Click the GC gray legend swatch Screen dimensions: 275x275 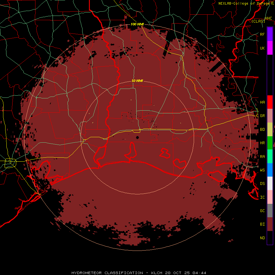[x=270, y=211]
